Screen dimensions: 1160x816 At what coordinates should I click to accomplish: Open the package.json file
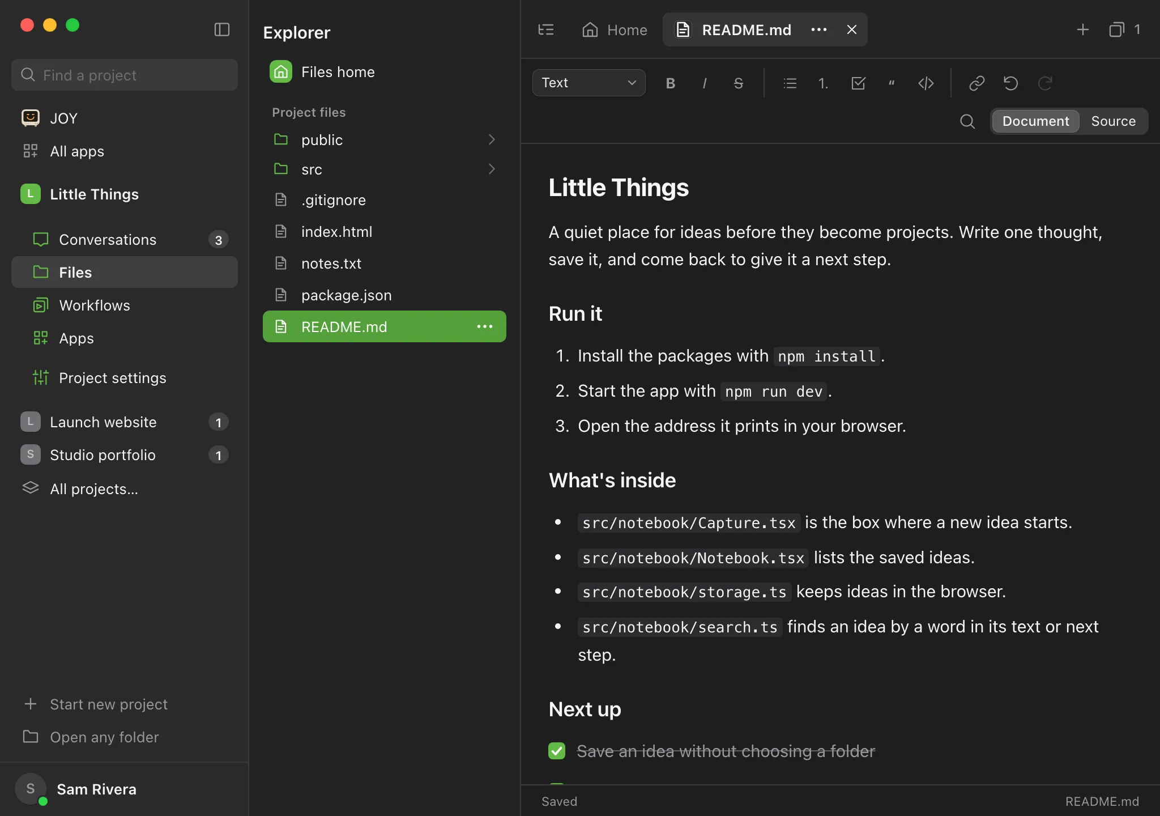[385, 295]
